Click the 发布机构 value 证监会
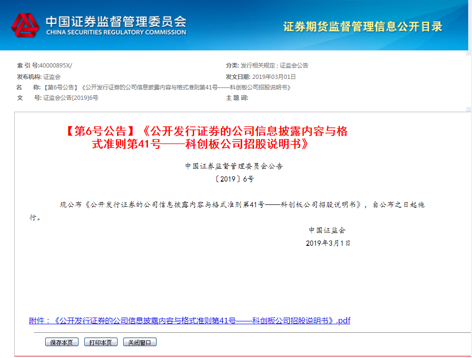 [52, 77]
